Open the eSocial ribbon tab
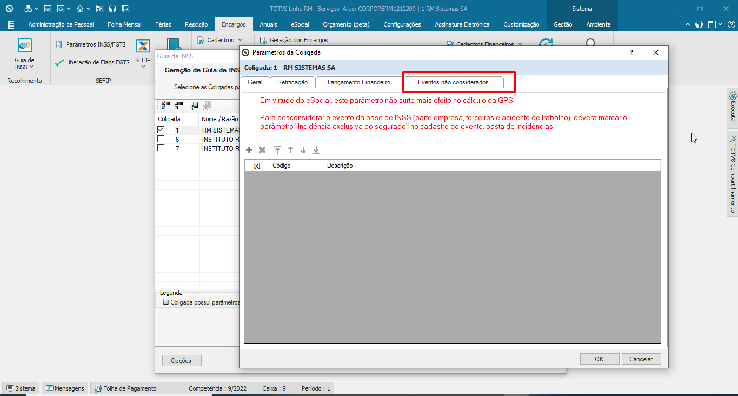Screen dimensions: 738x396 click(300, 24)
